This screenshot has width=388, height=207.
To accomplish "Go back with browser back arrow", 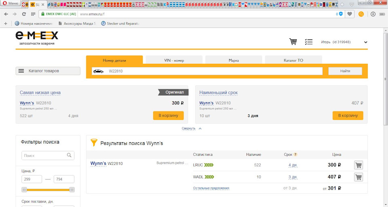I will point(6,14).
